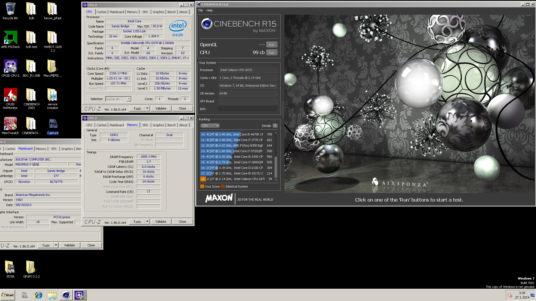Expand Tools dropdown arrow in Mainboard CPU-Z window

click(x=56, y=245)
